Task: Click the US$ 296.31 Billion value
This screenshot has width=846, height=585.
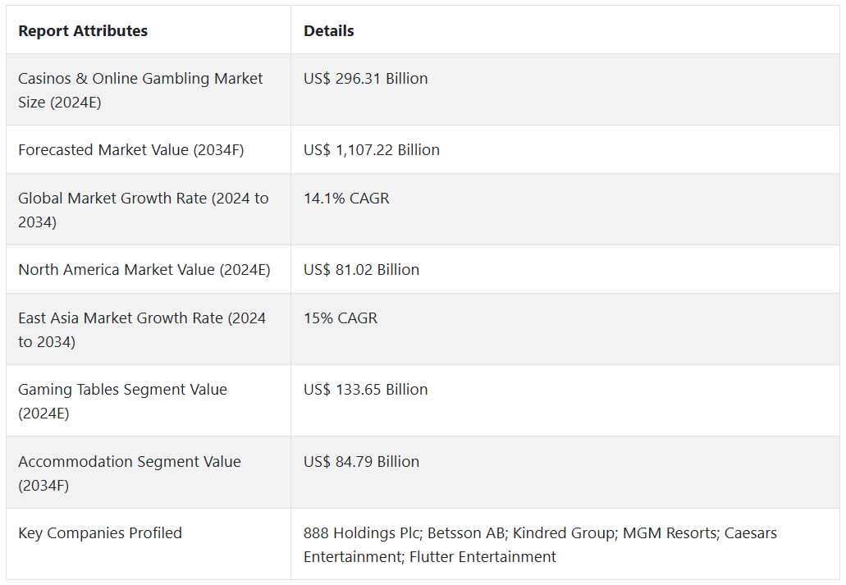Action: pos(365,79)
